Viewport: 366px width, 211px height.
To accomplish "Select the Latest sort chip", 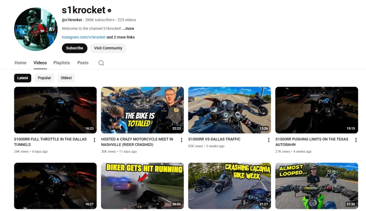I will pos(23,78).
